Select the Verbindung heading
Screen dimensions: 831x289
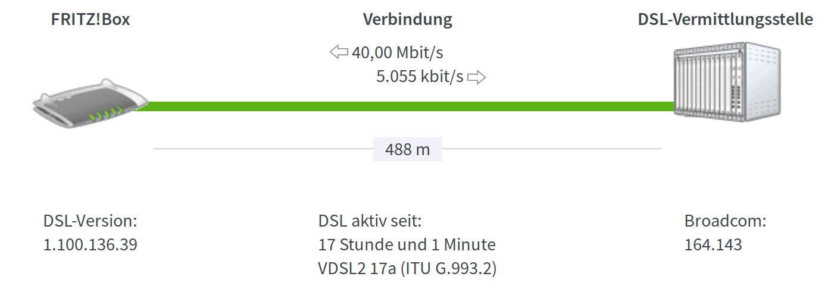click(408, 20)
